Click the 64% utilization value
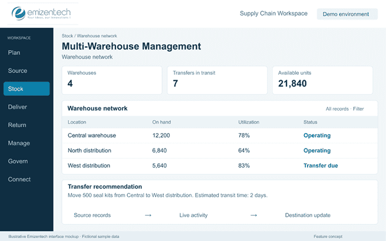The width and height of the screenshot is (386, 241). click(244, 150)
